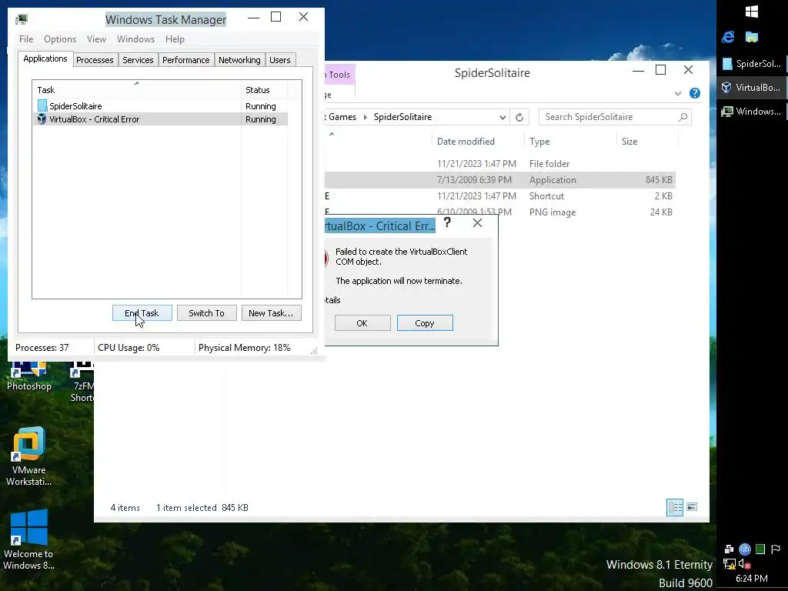Click the SpiderSolitaire icon in the task list
Viewport: 788px width, 591px height.
[x=42, y=105]
